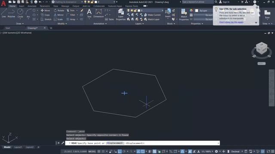Toggle MODEL space in status bar
This screenshot has height=154, width=275.
[92, 151]
